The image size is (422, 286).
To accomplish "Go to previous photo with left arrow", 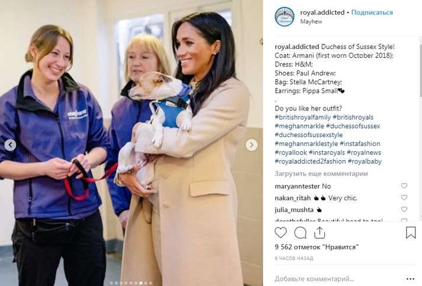I will 10,145.
